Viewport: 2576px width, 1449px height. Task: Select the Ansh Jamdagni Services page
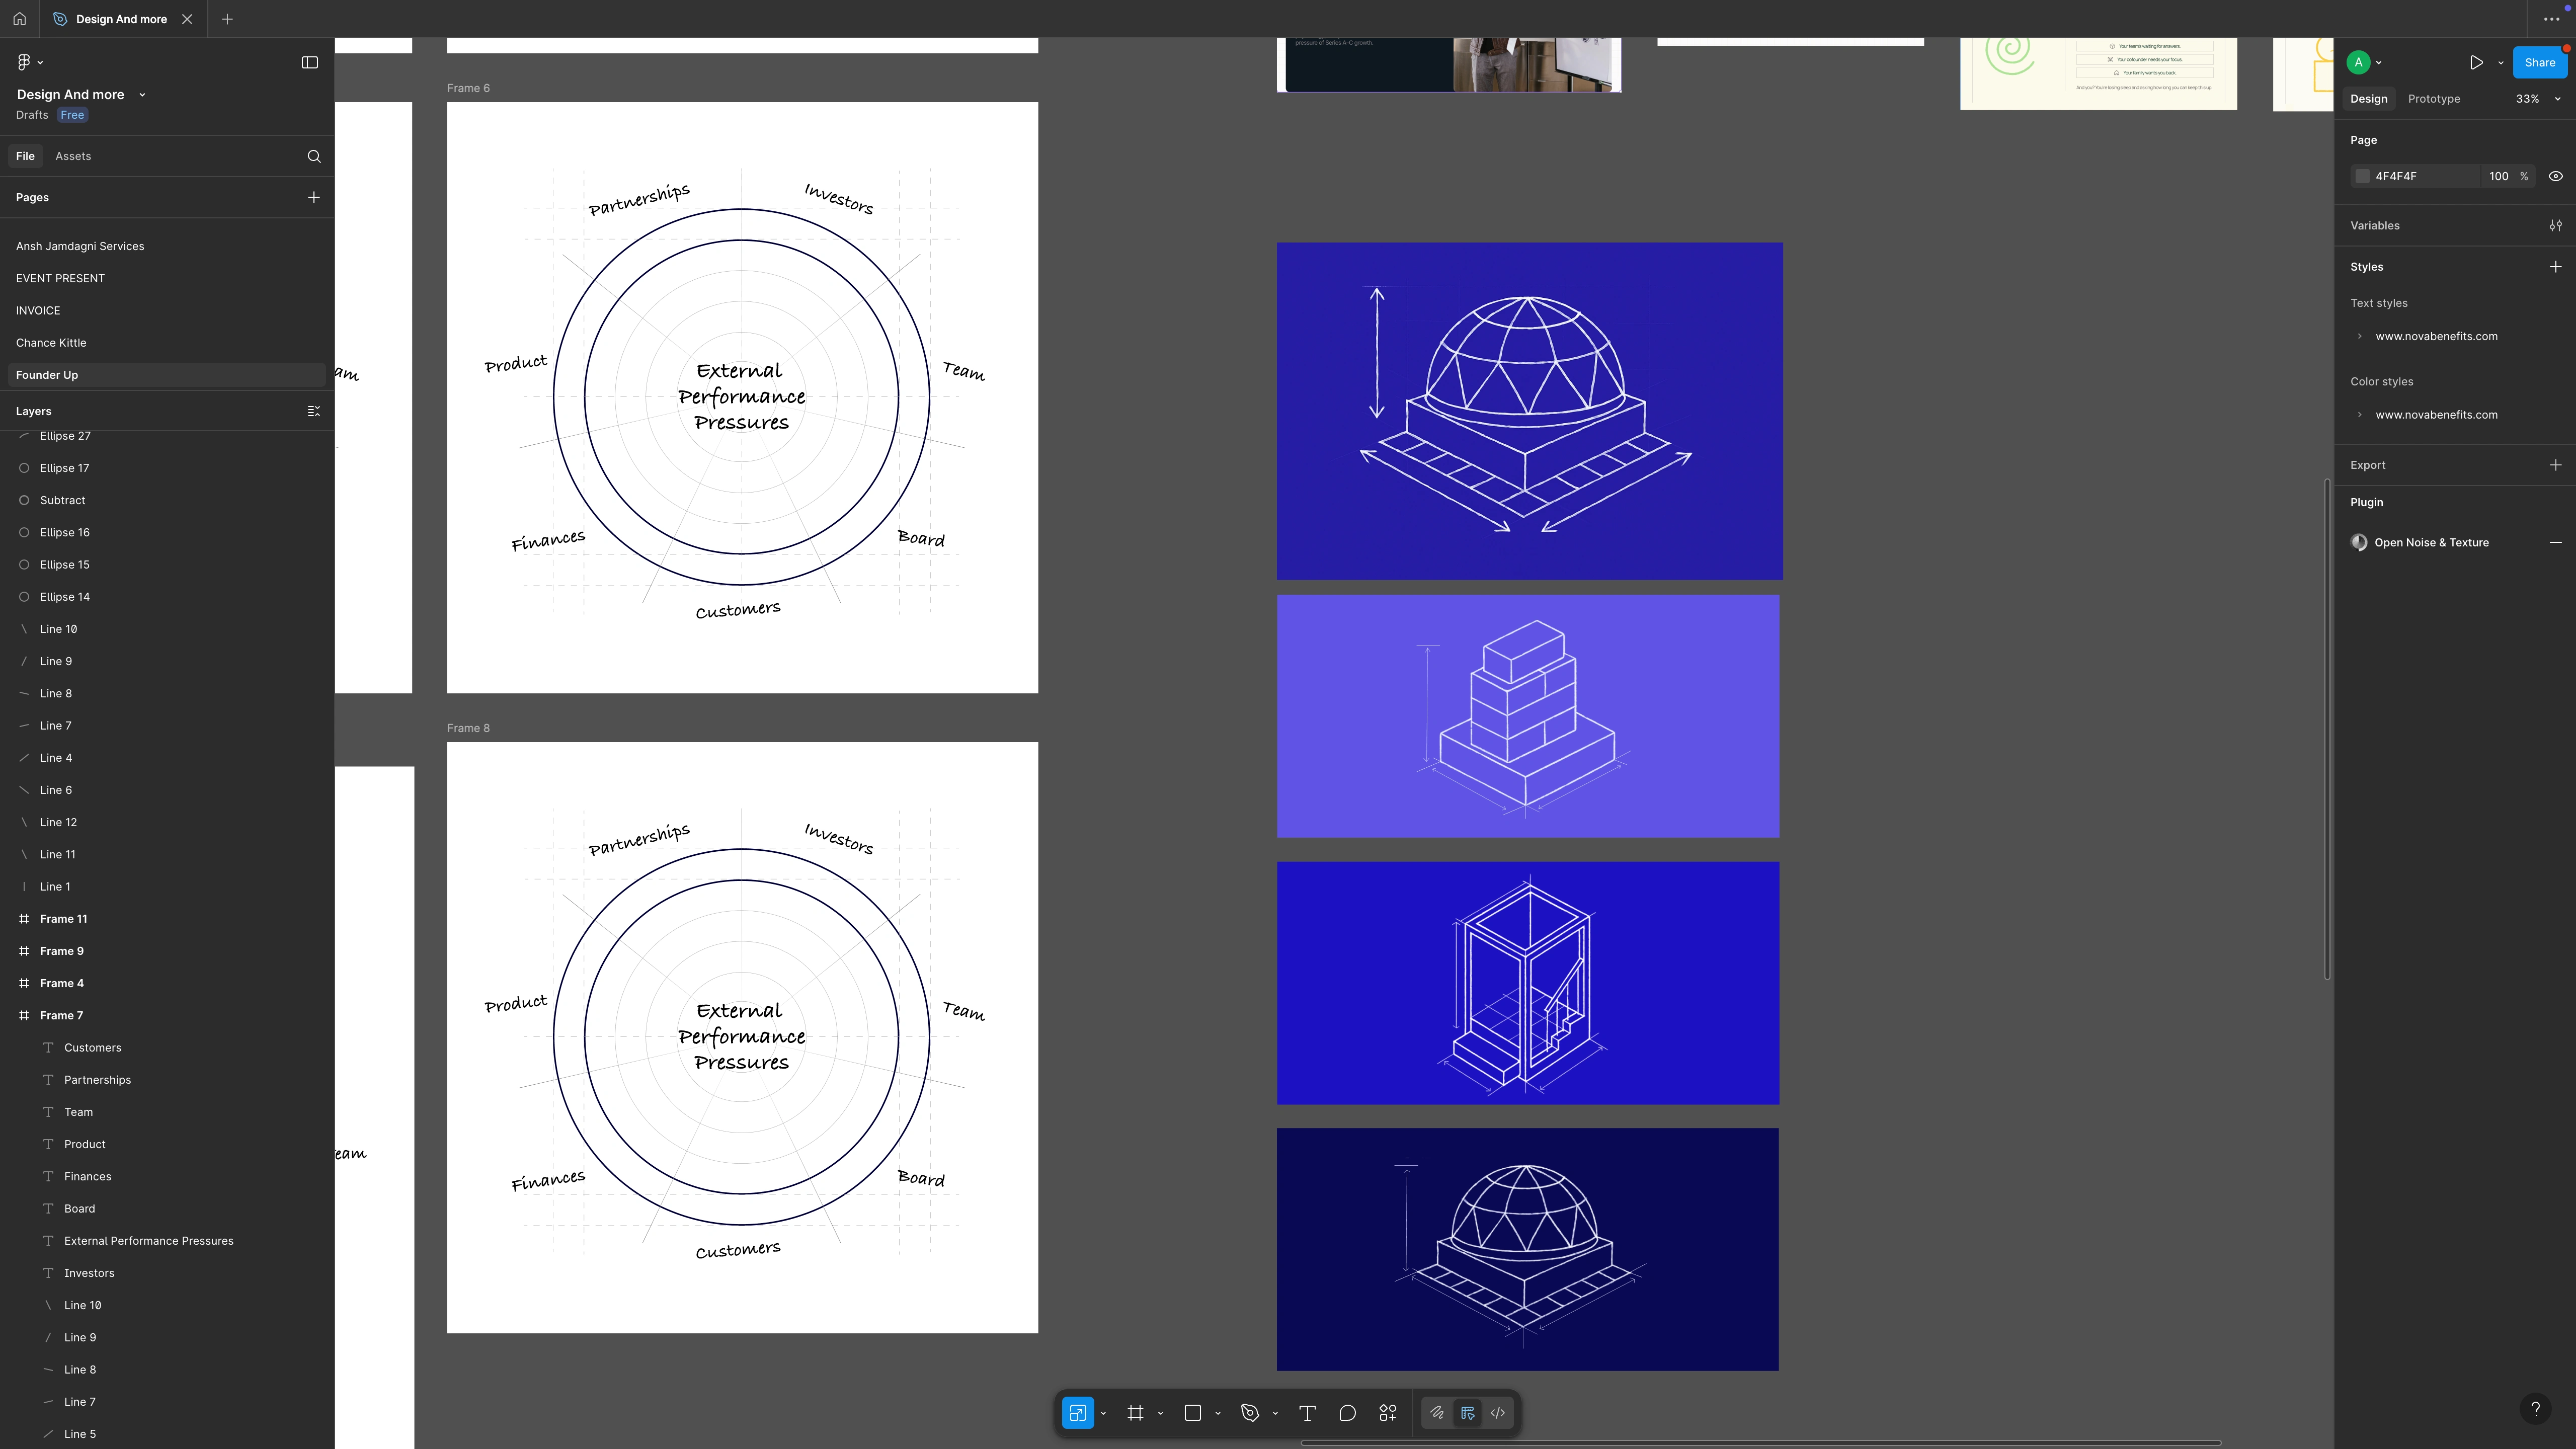click(x=80, y=246)
